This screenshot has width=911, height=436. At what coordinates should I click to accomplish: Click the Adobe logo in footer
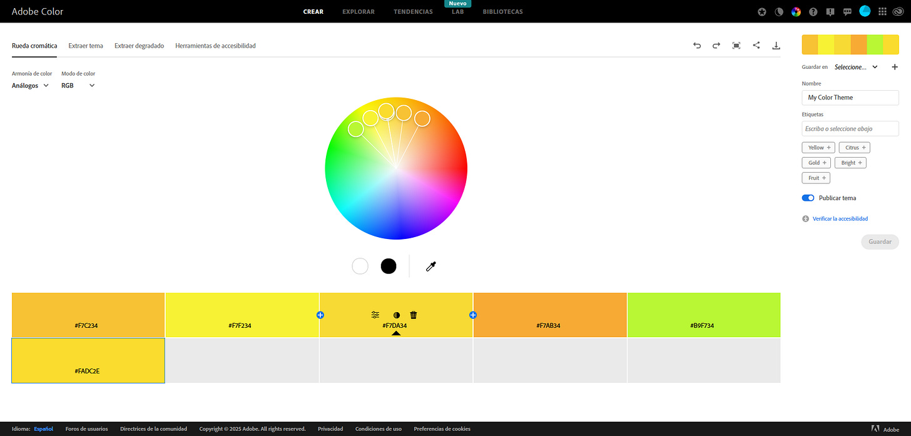[885, 429]
